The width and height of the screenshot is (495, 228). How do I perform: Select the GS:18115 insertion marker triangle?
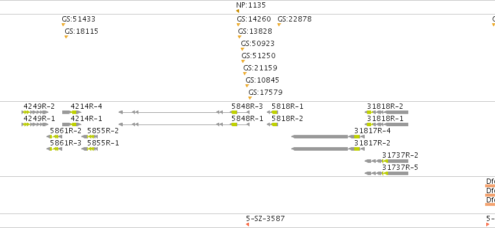click(66, 37)
